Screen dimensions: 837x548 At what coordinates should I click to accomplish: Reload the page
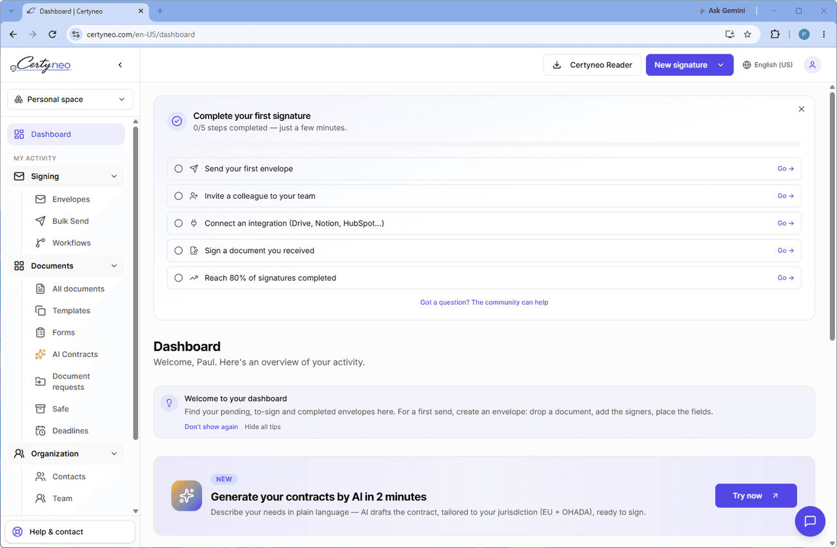[52, 34]
